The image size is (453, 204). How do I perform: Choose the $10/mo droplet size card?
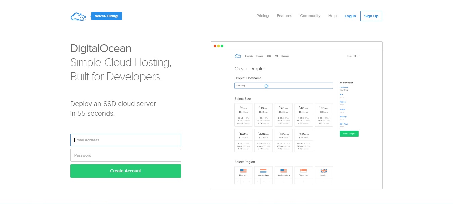263,115
